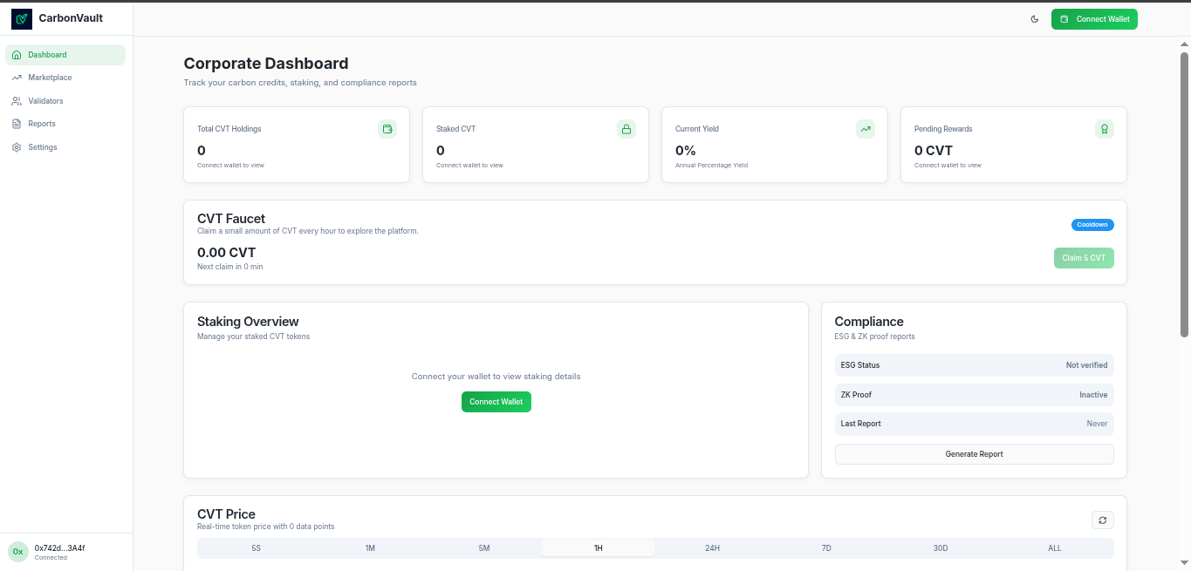Click the wallet icon on Total CVT Holdings
The height and width of the screenshot is (571, 1191).
(387, 129)
